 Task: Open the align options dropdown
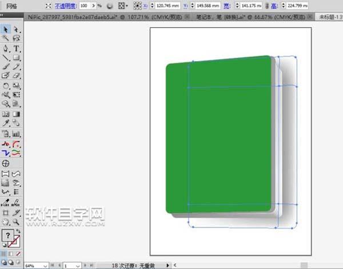click(123, 6)
